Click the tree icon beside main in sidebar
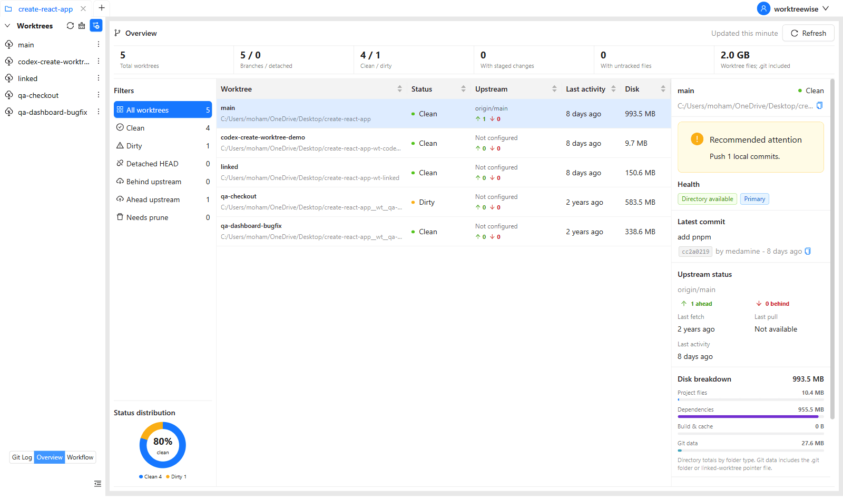This screenshot has height=500, width=843. click(x=9, y=45)
